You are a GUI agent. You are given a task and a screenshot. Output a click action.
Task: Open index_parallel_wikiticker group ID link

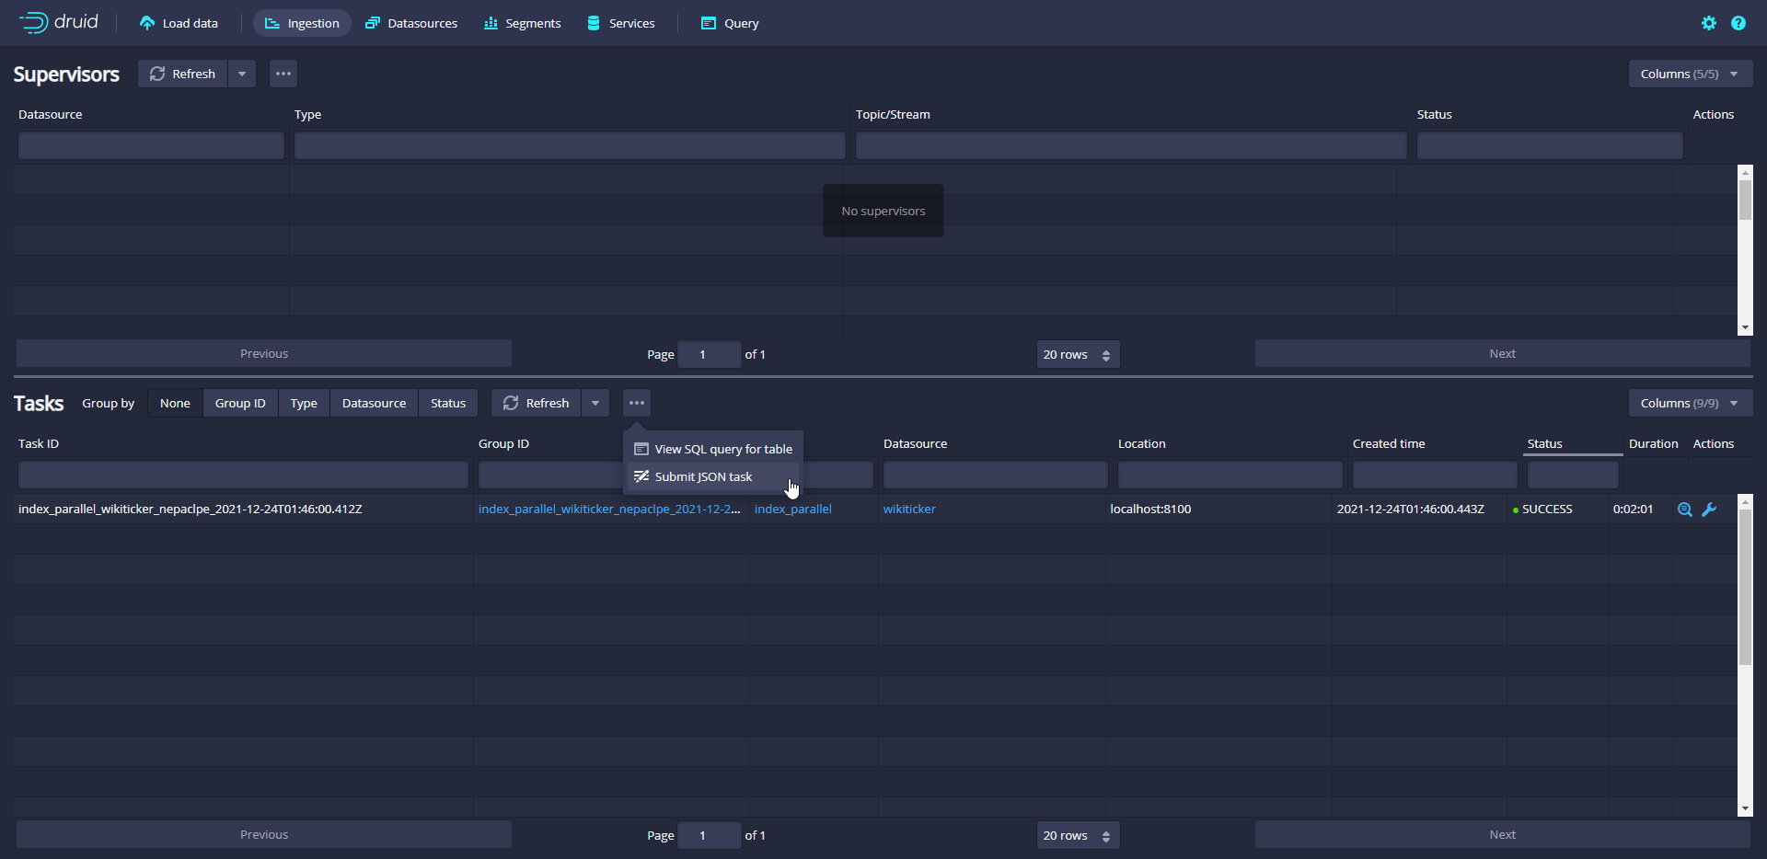pyautogui.click(x=609, y=509)
